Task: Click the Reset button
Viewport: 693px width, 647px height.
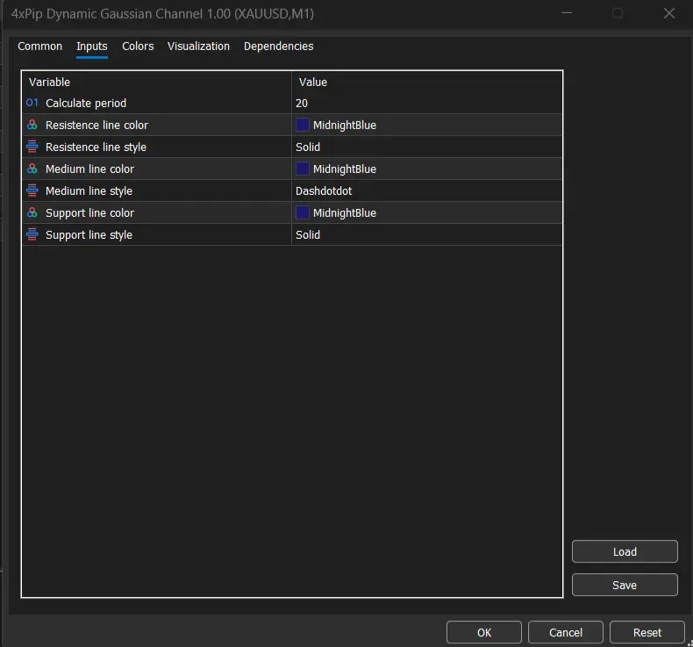Action: click(647, 632)
